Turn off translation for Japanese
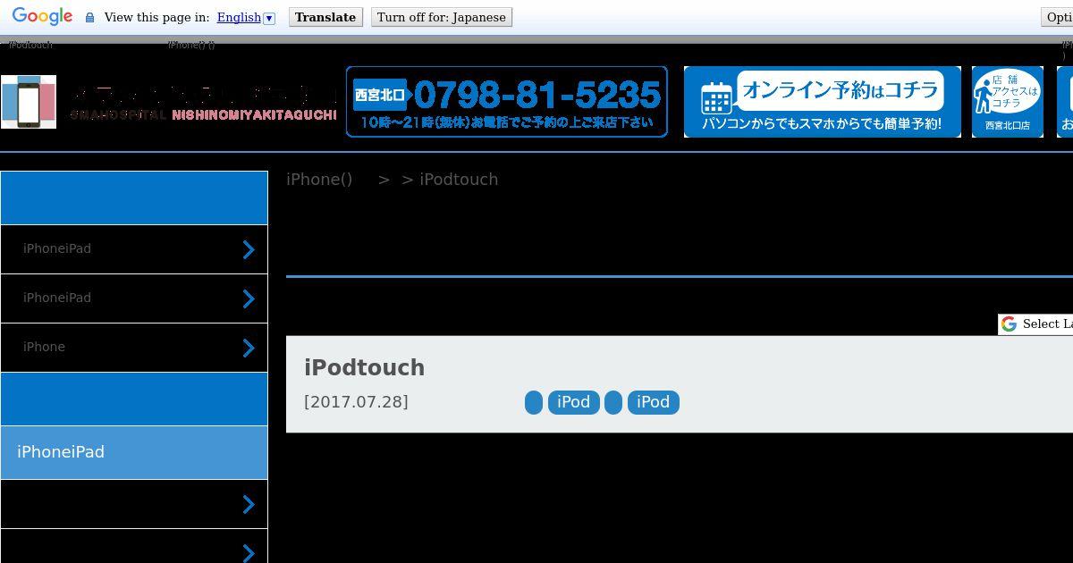This screenshot has width=1073, height=563. pyautogui.click(x=442, y=17)
